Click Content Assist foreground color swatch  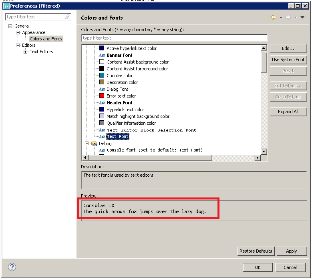click(x=102, y=68)
